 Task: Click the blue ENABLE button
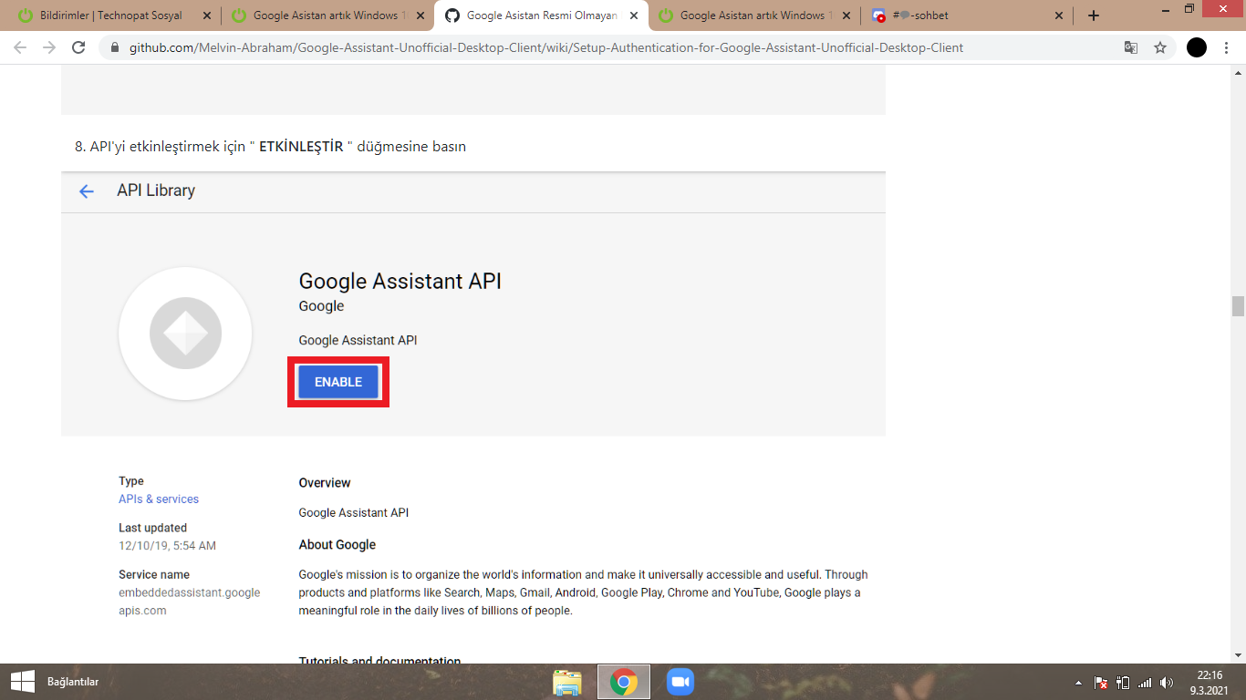point(338,382)
